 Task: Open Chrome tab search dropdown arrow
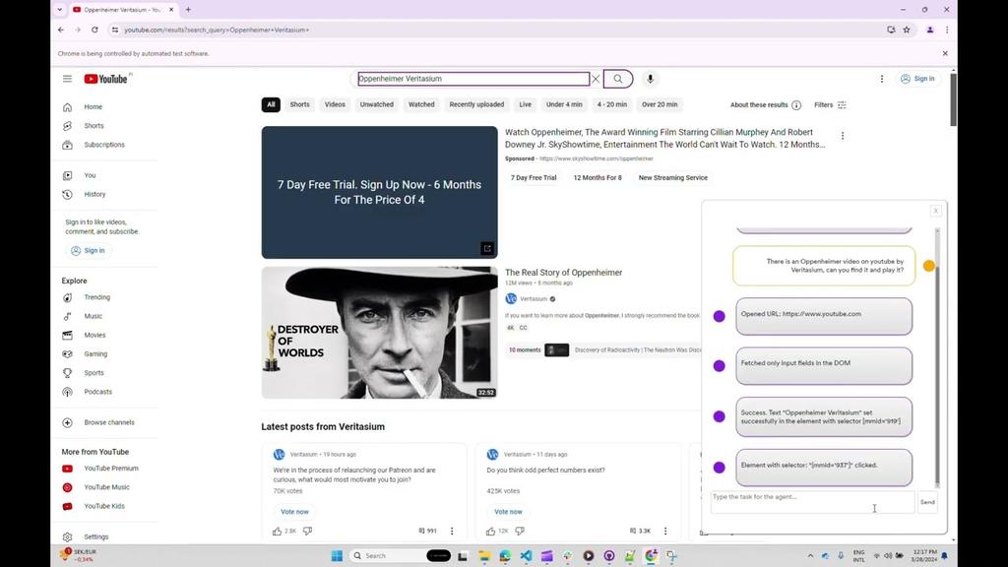click(60, 10)
